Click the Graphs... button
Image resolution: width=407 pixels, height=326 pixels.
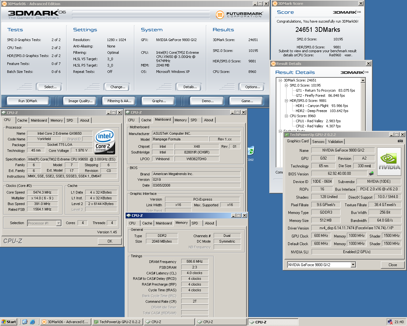[x=159, y=101]
